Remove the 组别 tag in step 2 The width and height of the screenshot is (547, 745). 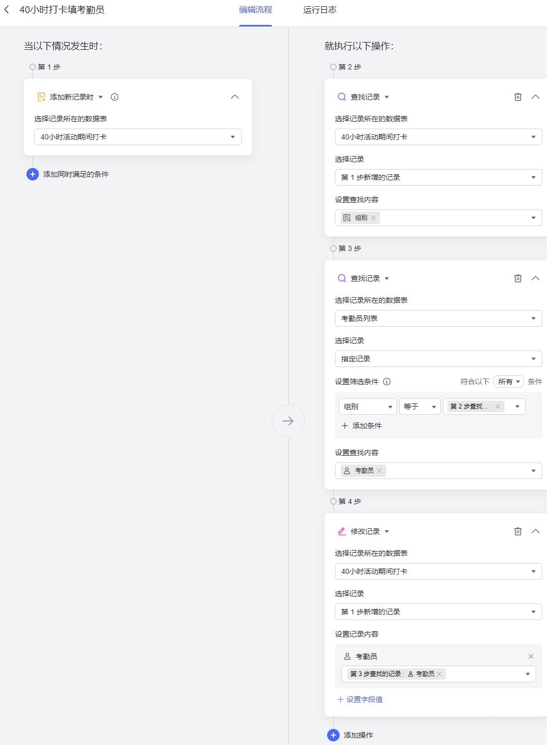[x=373, y=218]
